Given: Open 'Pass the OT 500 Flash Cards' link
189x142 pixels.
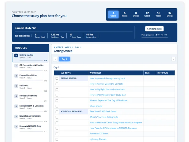Looking at the screenshot, I should coord(103,111).
